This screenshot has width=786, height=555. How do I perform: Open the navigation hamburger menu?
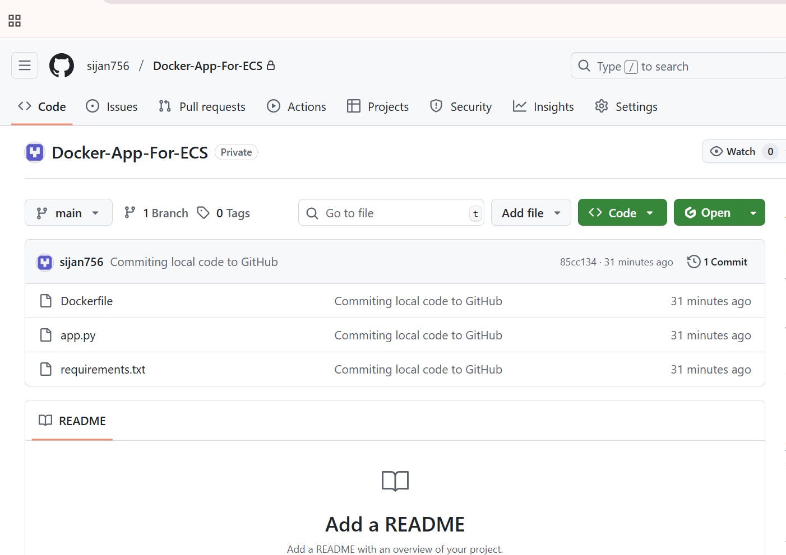(x=24, y=65)
